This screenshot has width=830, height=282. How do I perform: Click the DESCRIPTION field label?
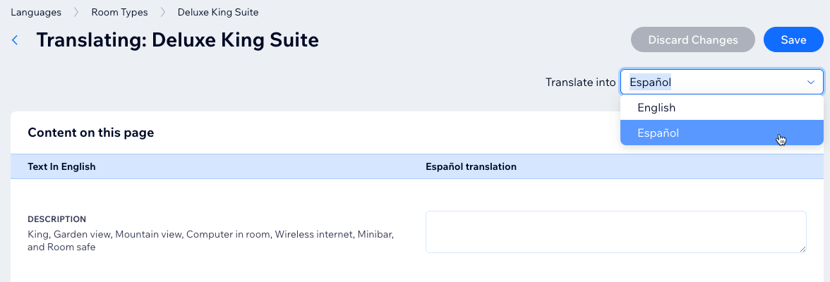(56, 219)
